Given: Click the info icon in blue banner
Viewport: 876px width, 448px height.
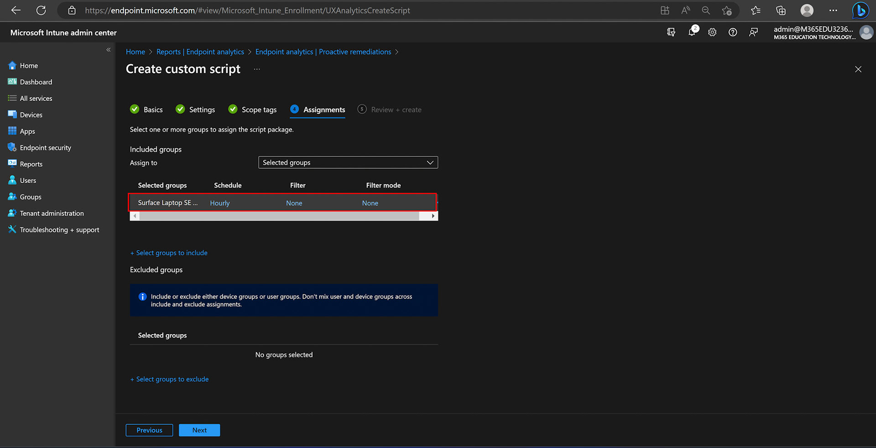Looking at the screenshot, I should (142, 297).
